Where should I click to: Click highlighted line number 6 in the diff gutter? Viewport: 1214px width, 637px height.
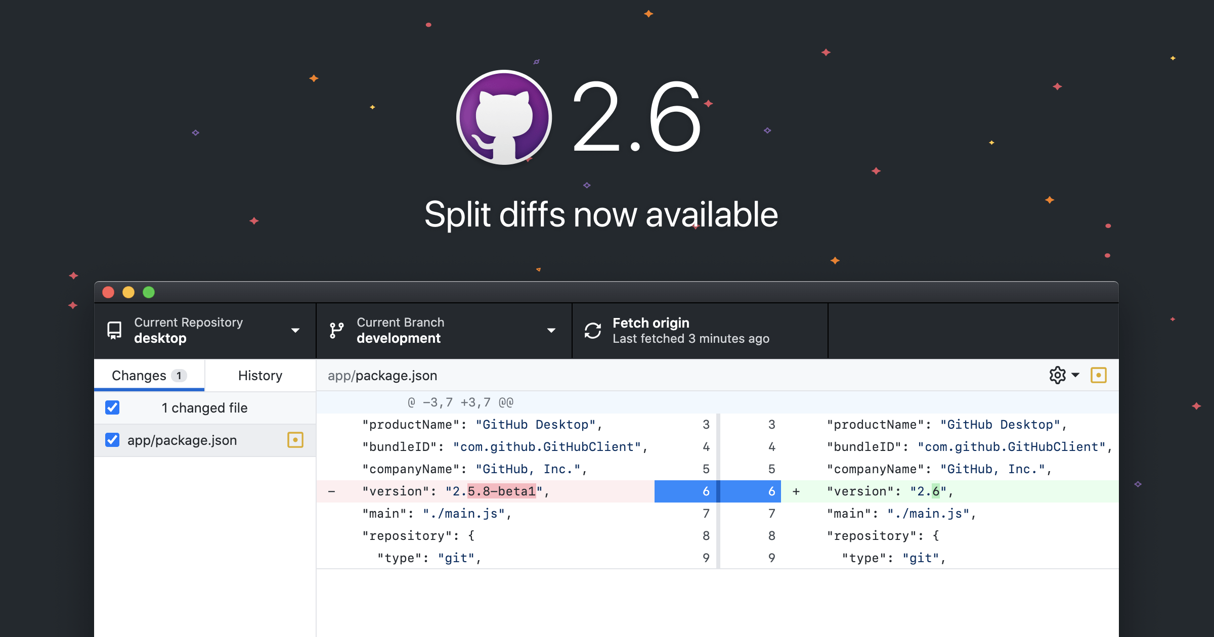(x=705, y=491)
